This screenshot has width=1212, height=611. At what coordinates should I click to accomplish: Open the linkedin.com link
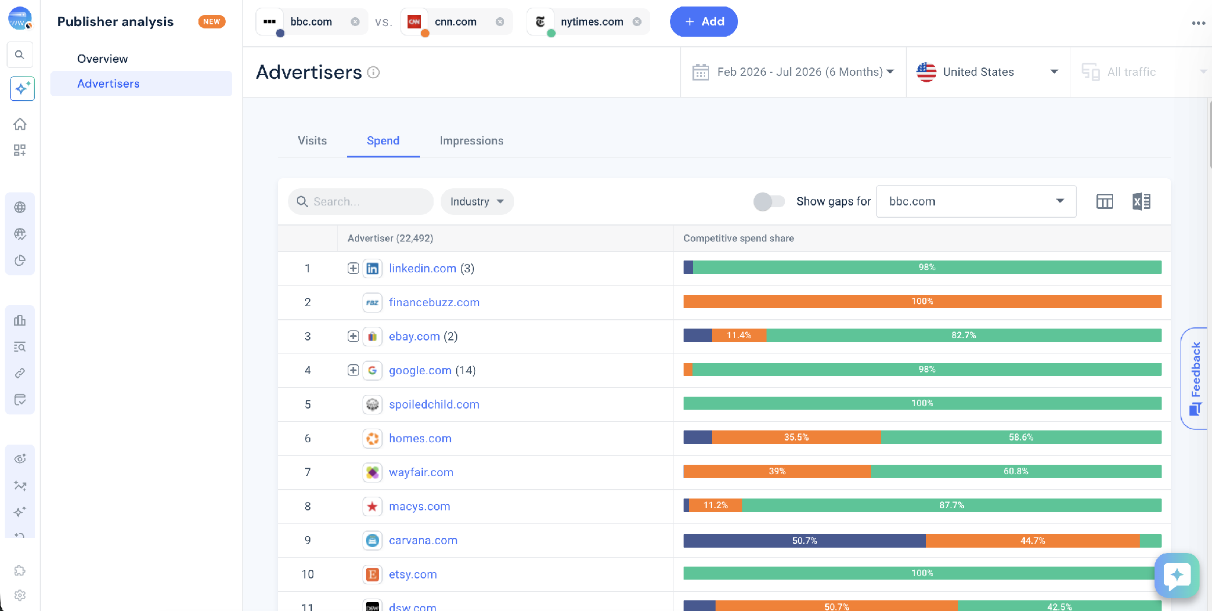(422, 268)
